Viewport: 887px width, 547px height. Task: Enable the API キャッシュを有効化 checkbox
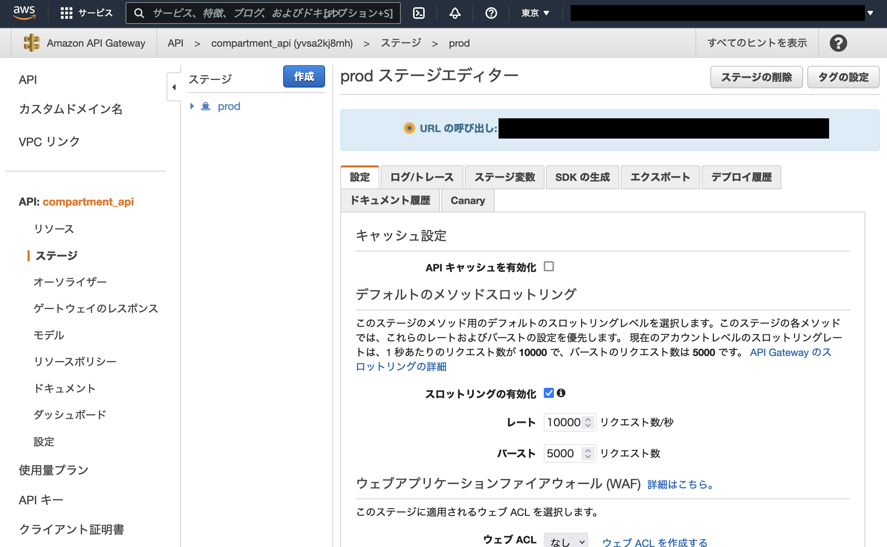(x=550, y=267)
